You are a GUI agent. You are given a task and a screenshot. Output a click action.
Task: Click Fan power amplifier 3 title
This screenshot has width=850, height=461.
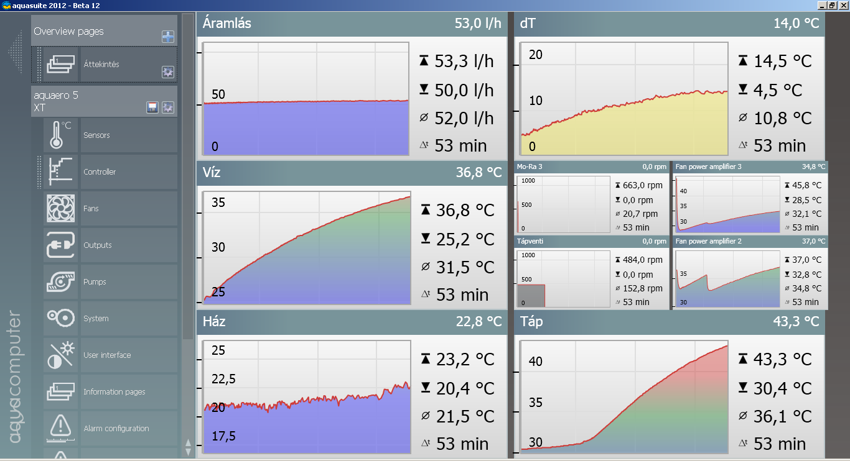point(708,167)
